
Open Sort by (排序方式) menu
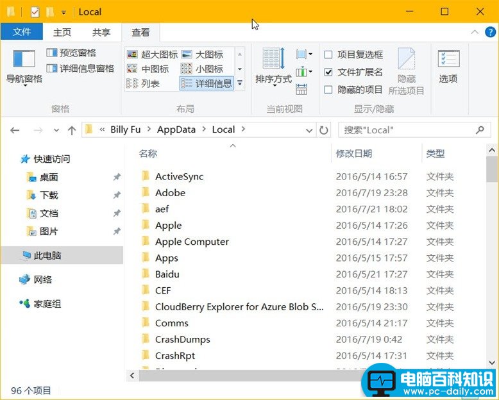pyautogui.click(x=273, y=67)
